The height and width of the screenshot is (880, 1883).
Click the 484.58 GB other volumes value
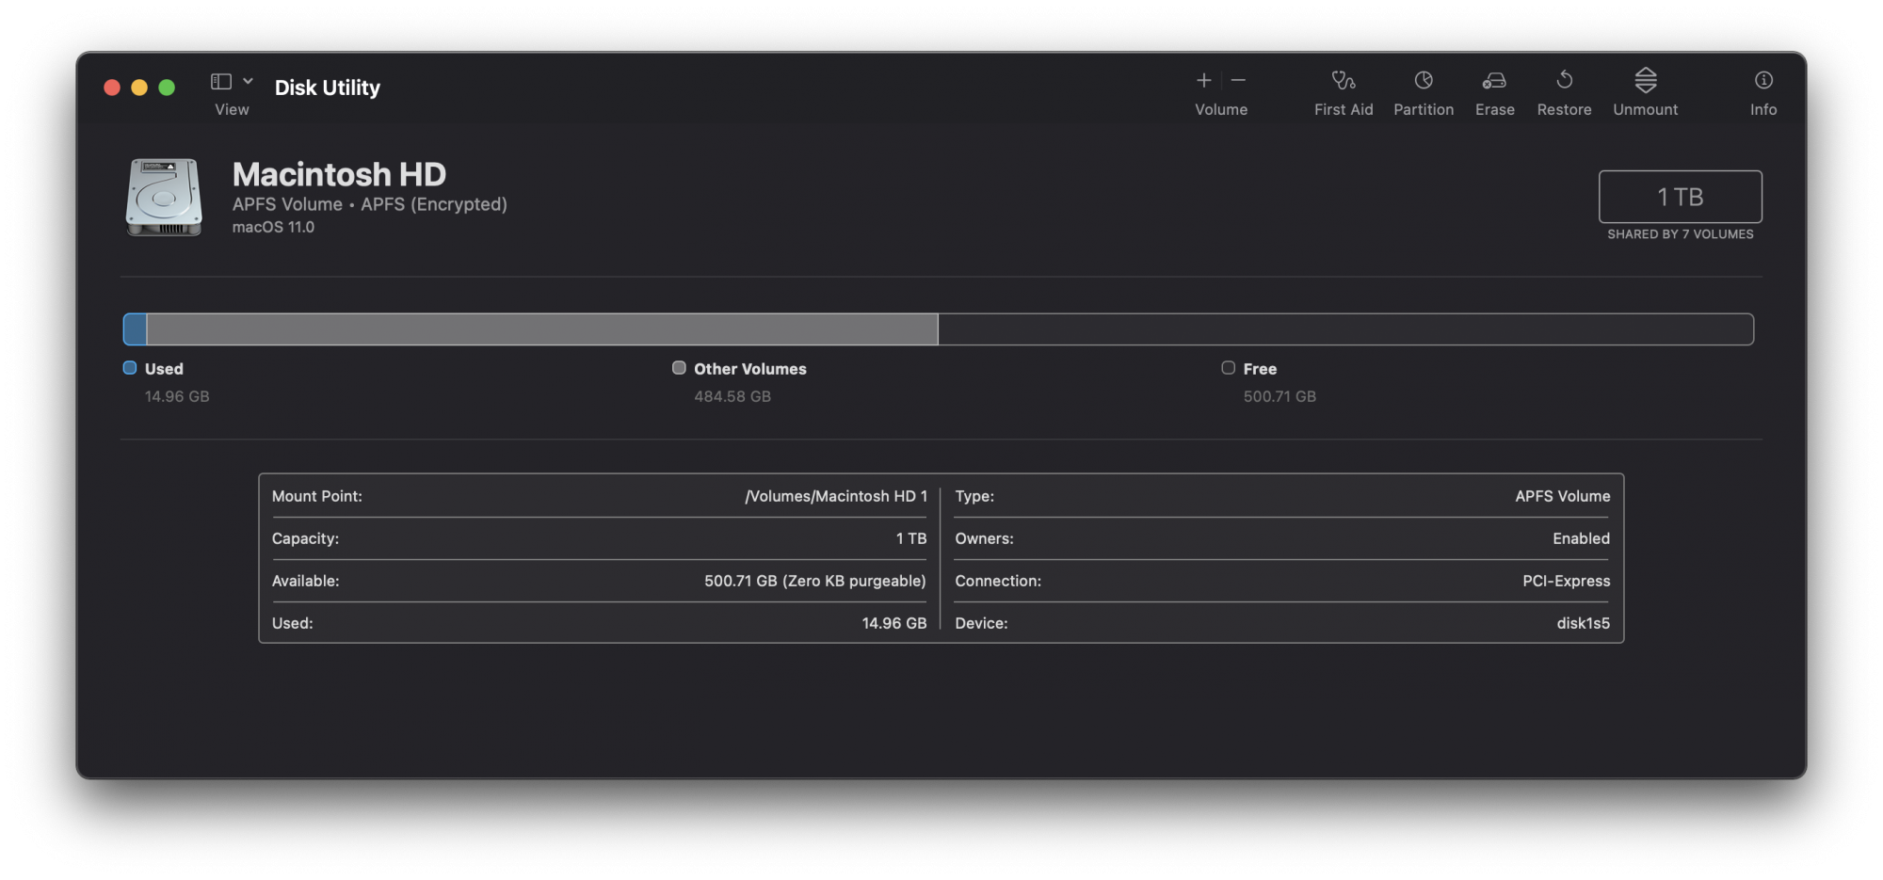click(732, 396)
